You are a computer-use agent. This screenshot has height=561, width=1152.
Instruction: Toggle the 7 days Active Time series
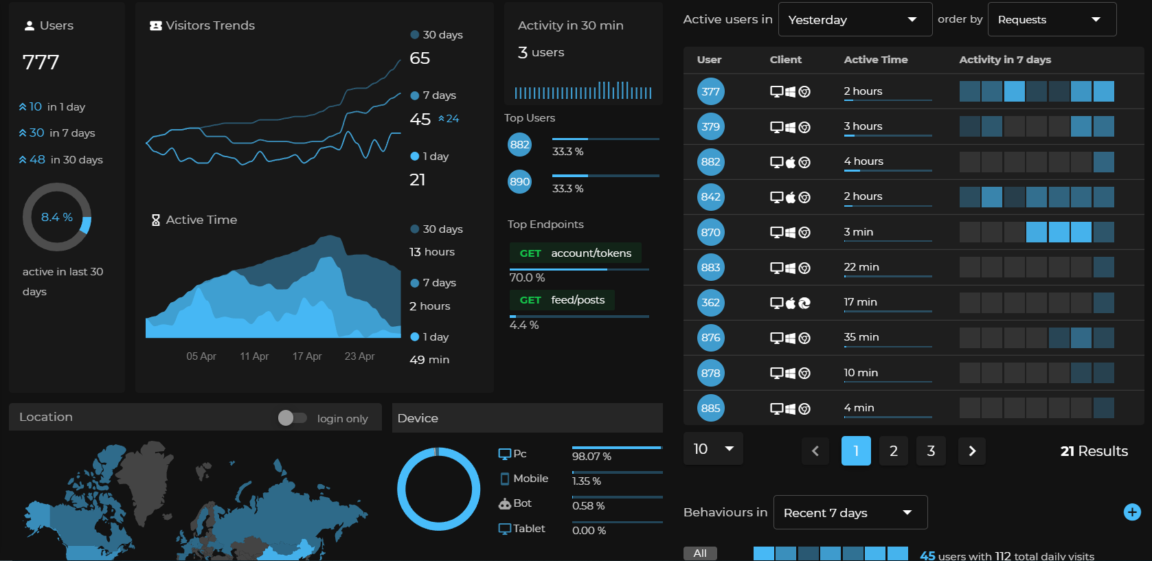click(433, 283)
